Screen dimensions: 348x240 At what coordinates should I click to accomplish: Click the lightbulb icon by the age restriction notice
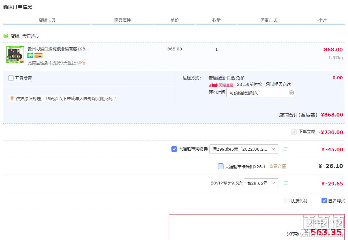click(x=12, y=98)
